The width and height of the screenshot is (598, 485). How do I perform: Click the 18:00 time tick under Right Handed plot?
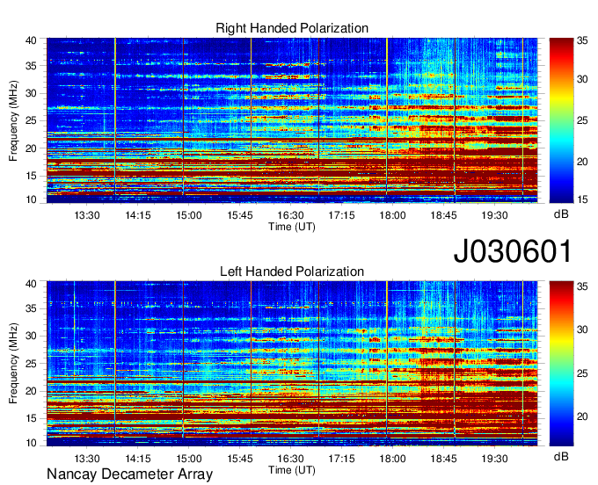392,215
